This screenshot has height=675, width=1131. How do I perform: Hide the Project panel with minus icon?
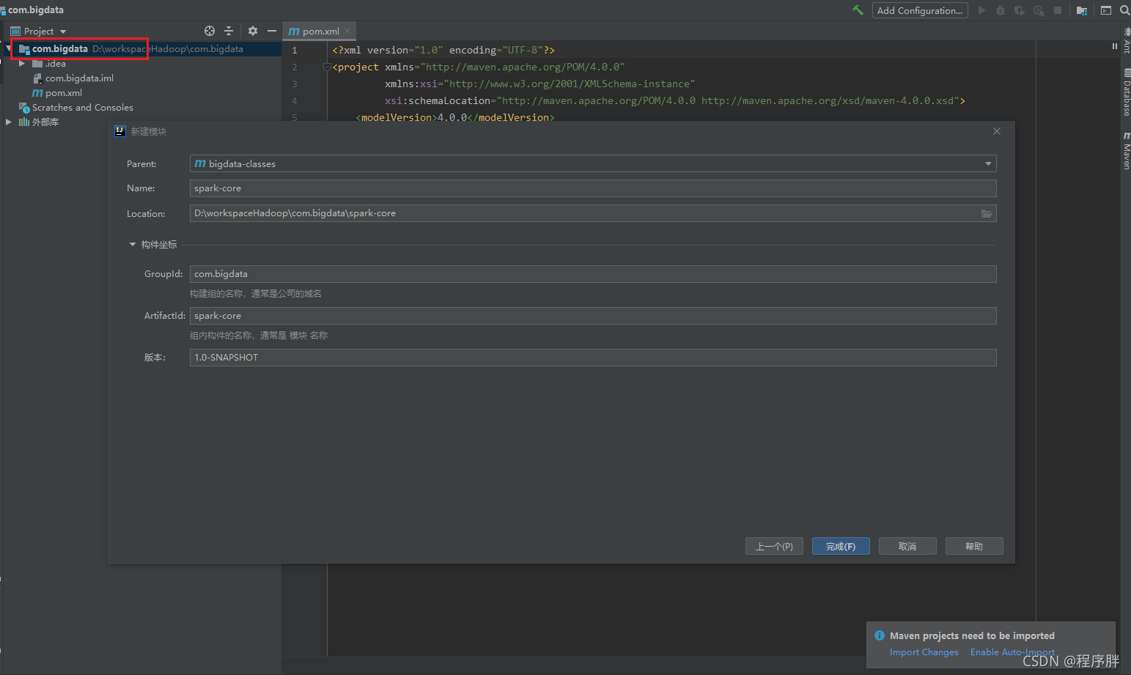272,31
